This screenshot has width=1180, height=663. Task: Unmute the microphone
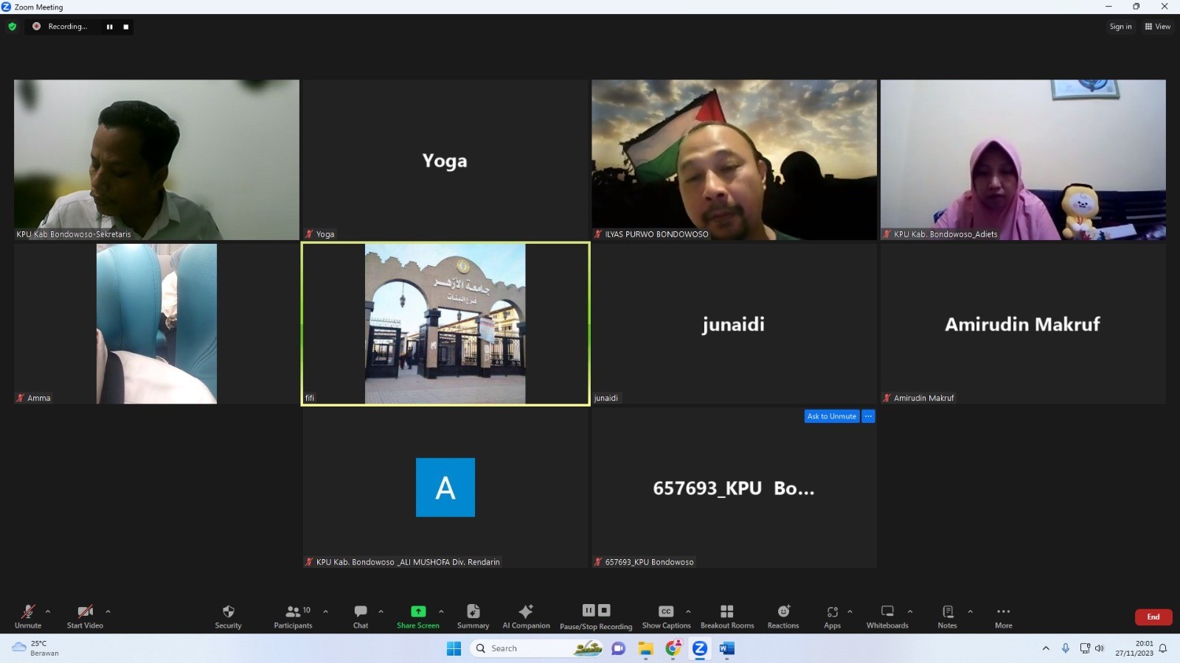click(x=28, y=616)
